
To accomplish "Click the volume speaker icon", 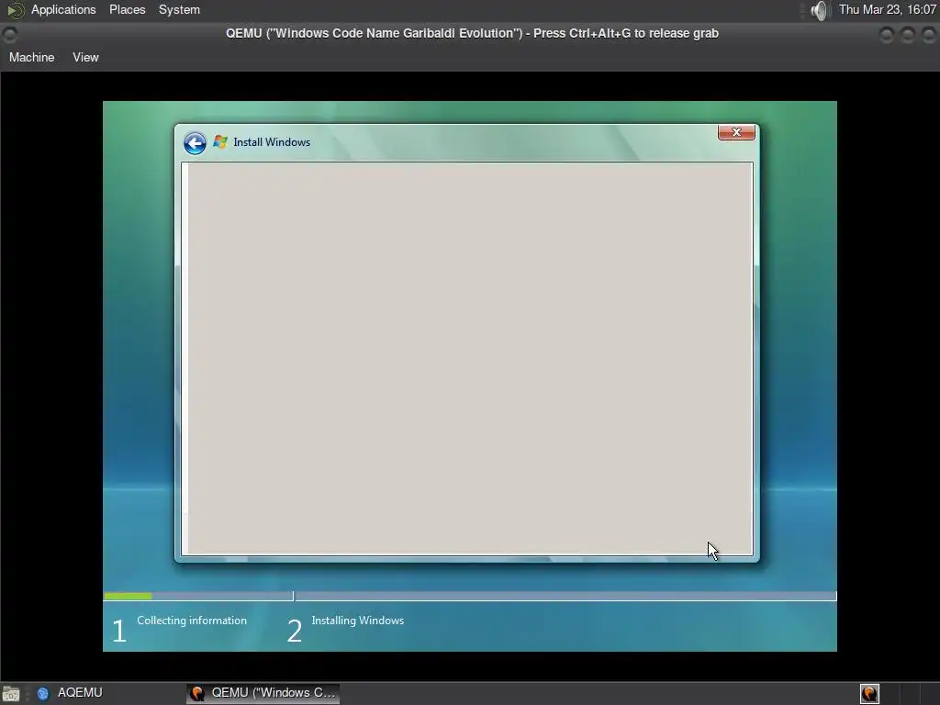I will (x=818, y=10).
